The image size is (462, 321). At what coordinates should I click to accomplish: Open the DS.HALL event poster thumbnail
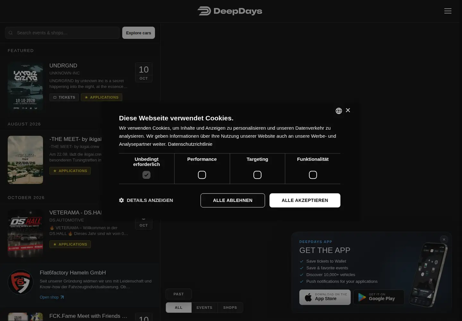pos(25,233)
